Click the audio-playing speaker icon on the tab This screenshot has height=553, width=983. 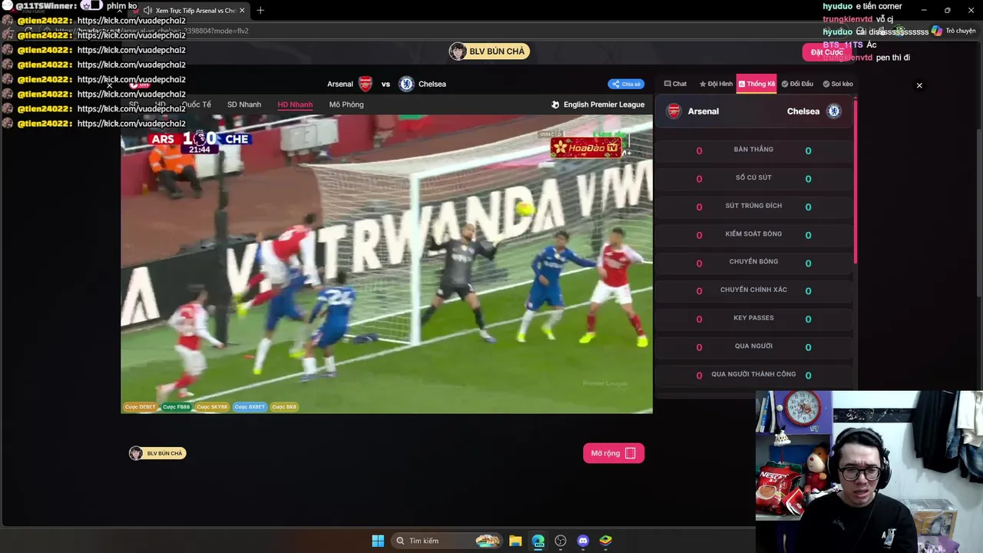(x=147, y=11)
